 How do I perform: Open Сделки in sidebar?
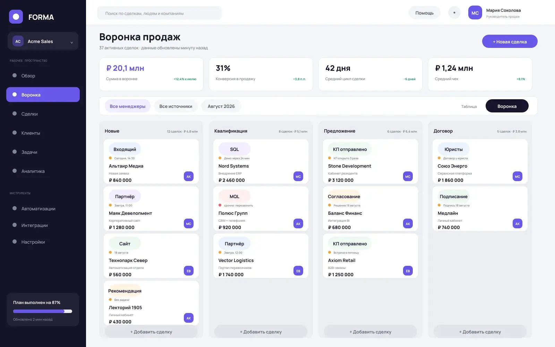point(43,114)
